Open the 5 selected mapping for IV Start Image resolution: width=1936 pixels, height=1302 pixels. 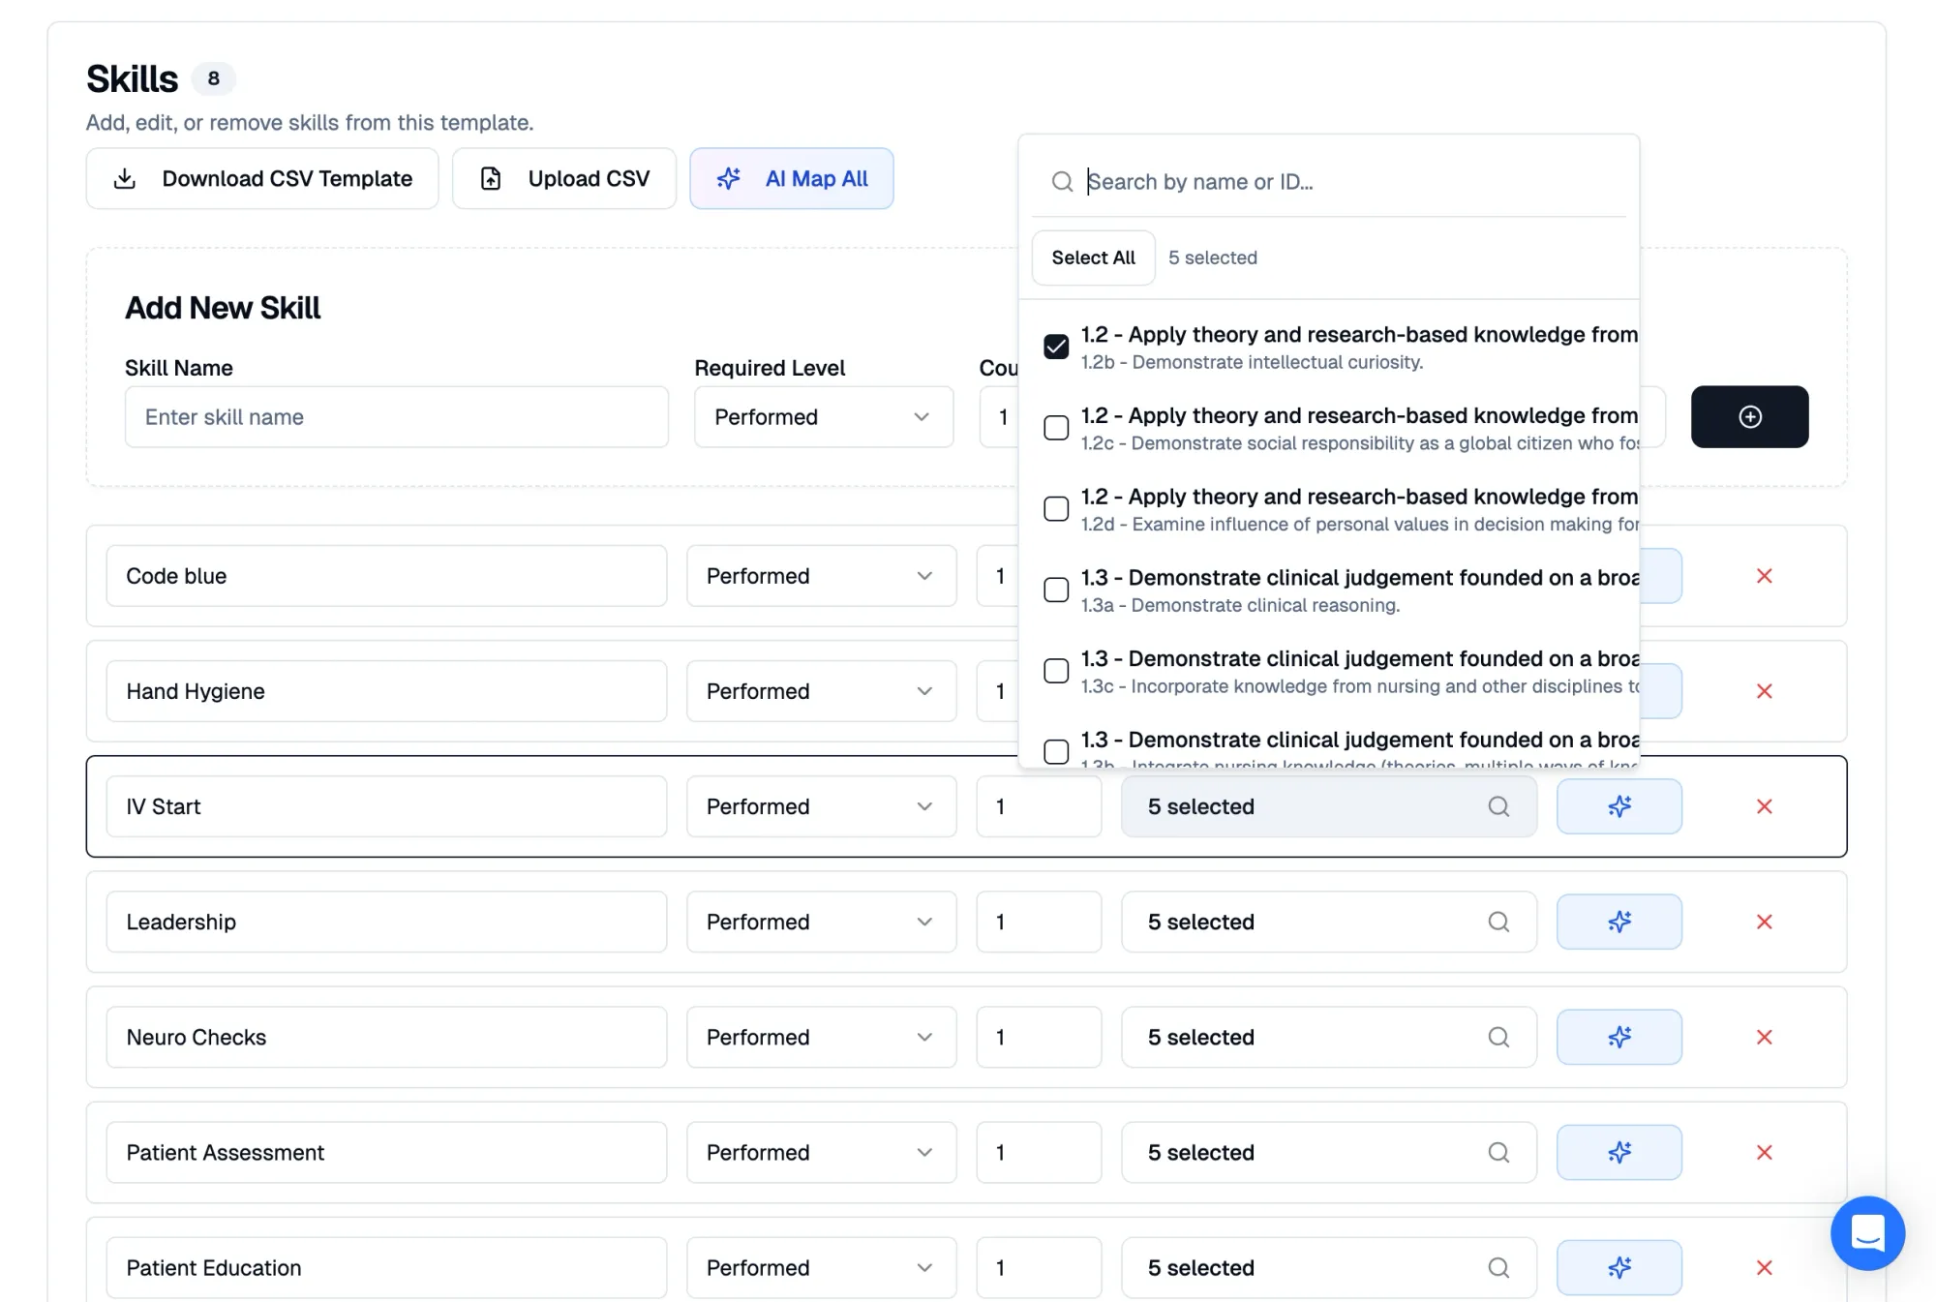tap(1328, 806)
